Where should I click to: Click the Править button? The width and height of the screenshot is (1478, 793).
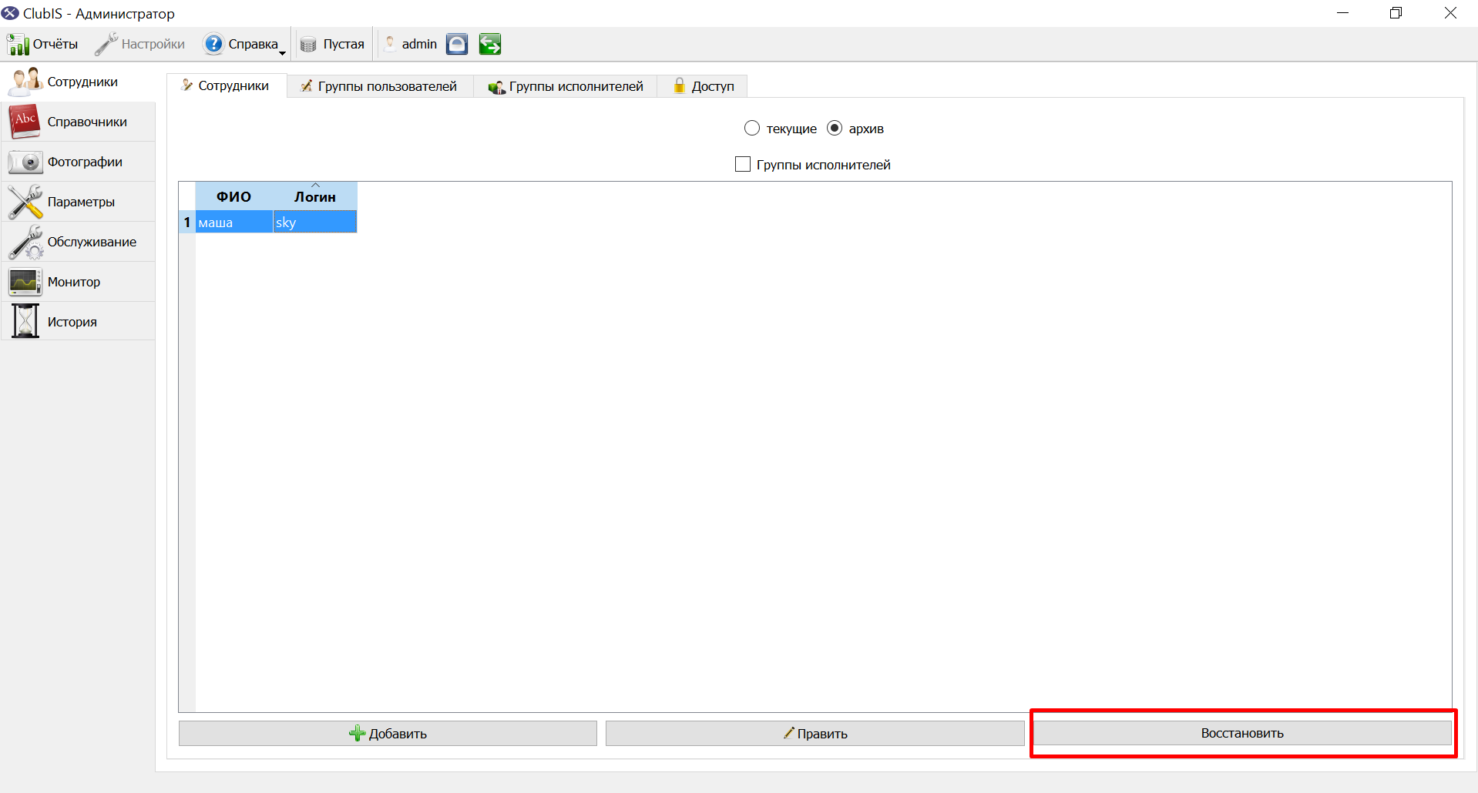[815, 734]
